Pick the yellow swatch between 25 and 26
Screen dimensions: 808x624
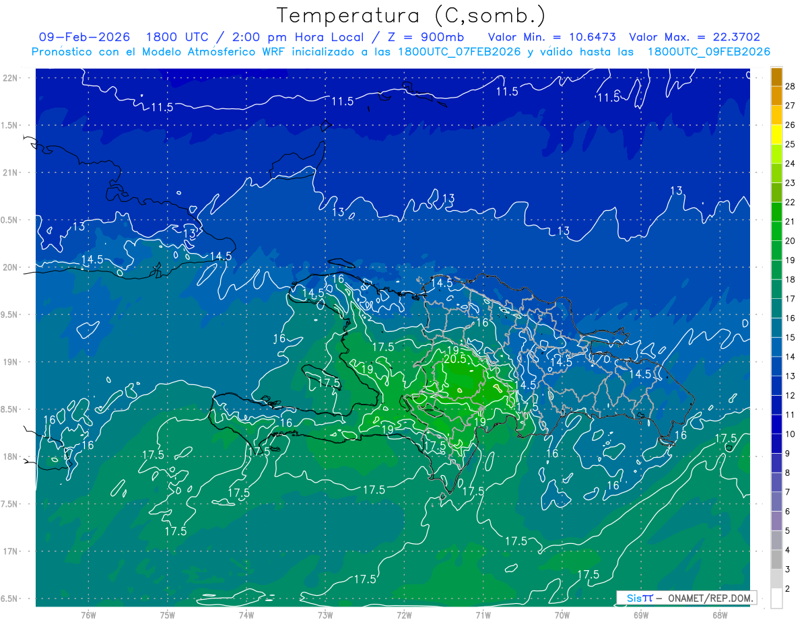pyautogui.click(x=776, y=134)
